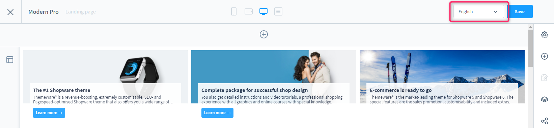Click the Save button
Viewport: 554px width, 128px height.
[520, 11]
